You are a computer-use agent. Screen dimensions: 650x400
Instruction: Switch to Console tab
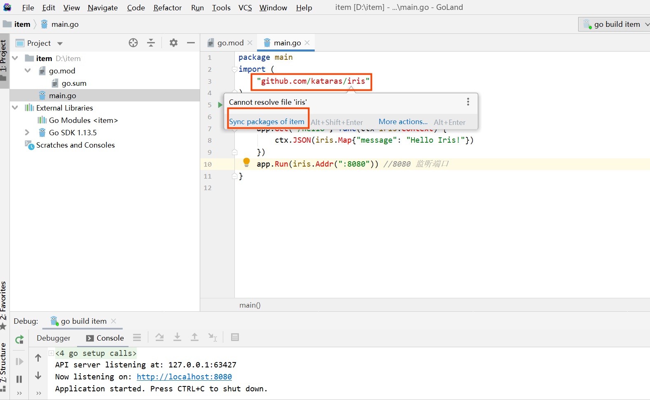coord(105,338)
